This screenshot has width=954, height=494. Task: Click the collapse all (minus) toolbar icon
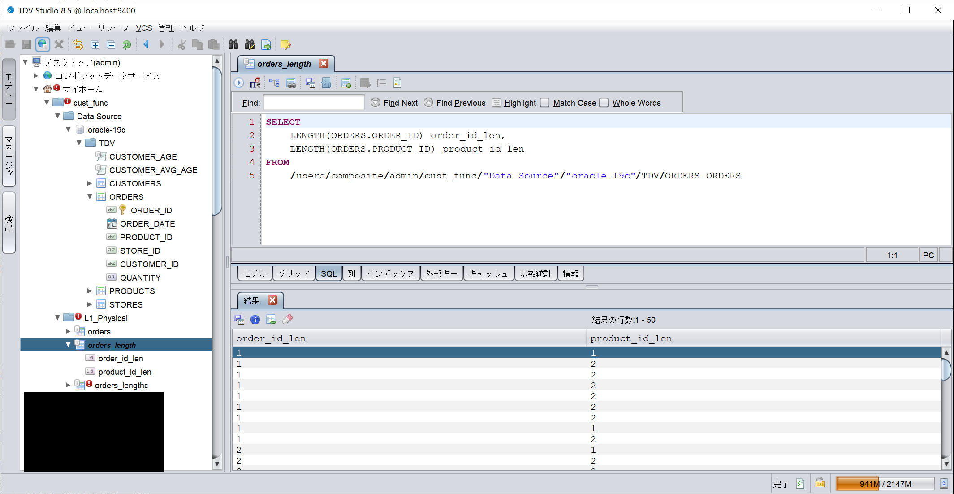111,45
